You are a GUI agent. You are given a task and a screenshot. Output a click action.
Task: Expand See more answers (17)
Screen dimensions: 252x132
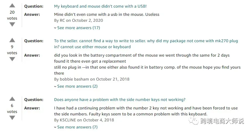click(x=77, y=28)
